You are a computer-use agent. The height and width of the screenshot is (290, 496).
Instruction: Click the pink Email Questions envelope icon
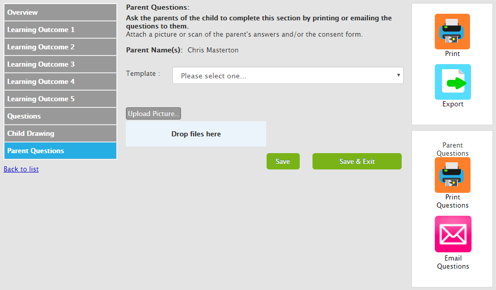point(453,234)
